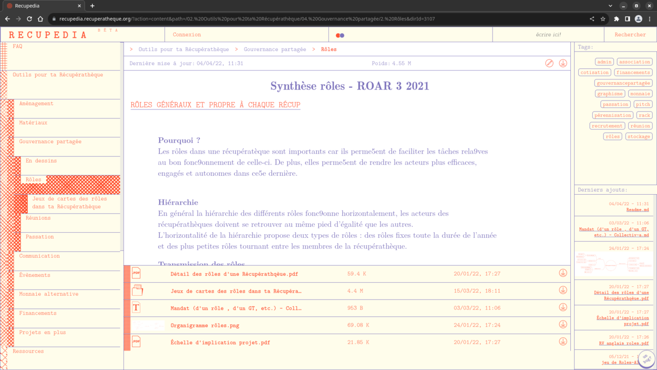The height and width of the screenshot is (370, 657).
Task: Expand the Gouvernance partagée sidebar section
Action: pos(50,142)
